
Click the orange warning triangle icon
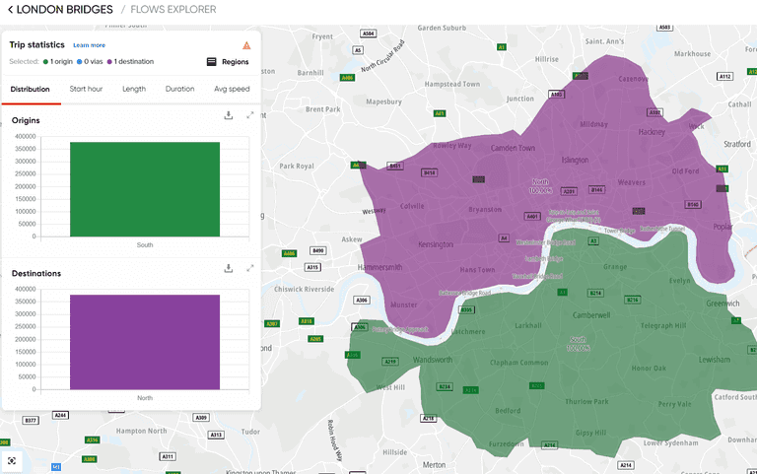[x=246, y=45]
